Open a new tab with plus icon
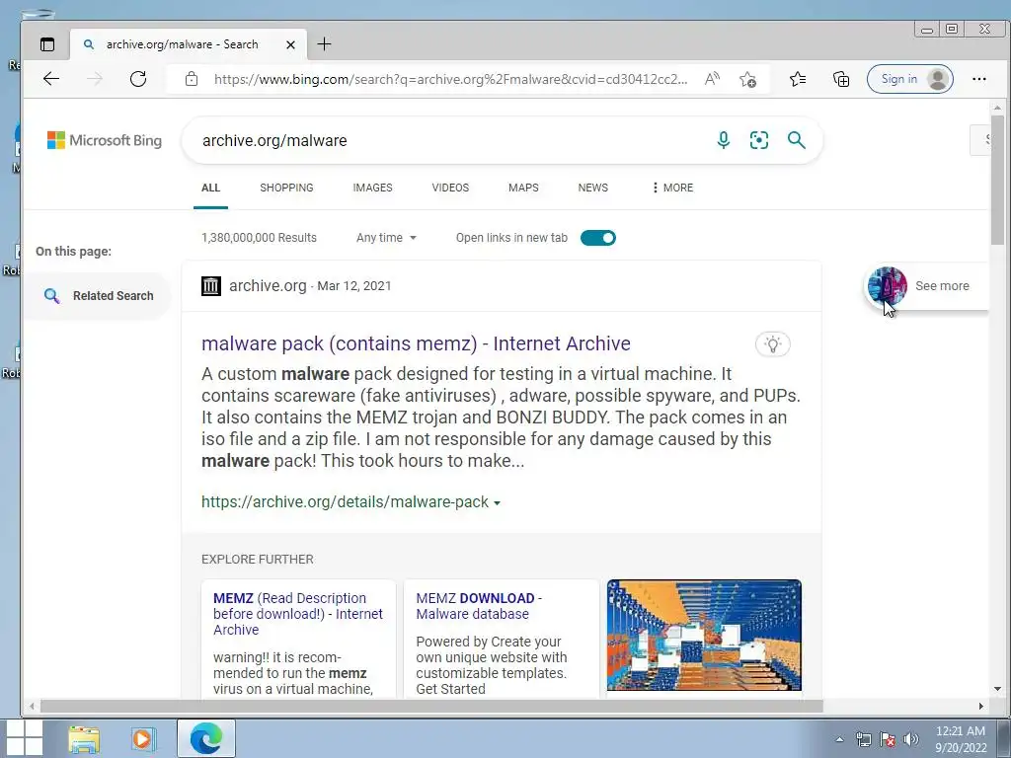1011x758 pixels. (324, 43)
